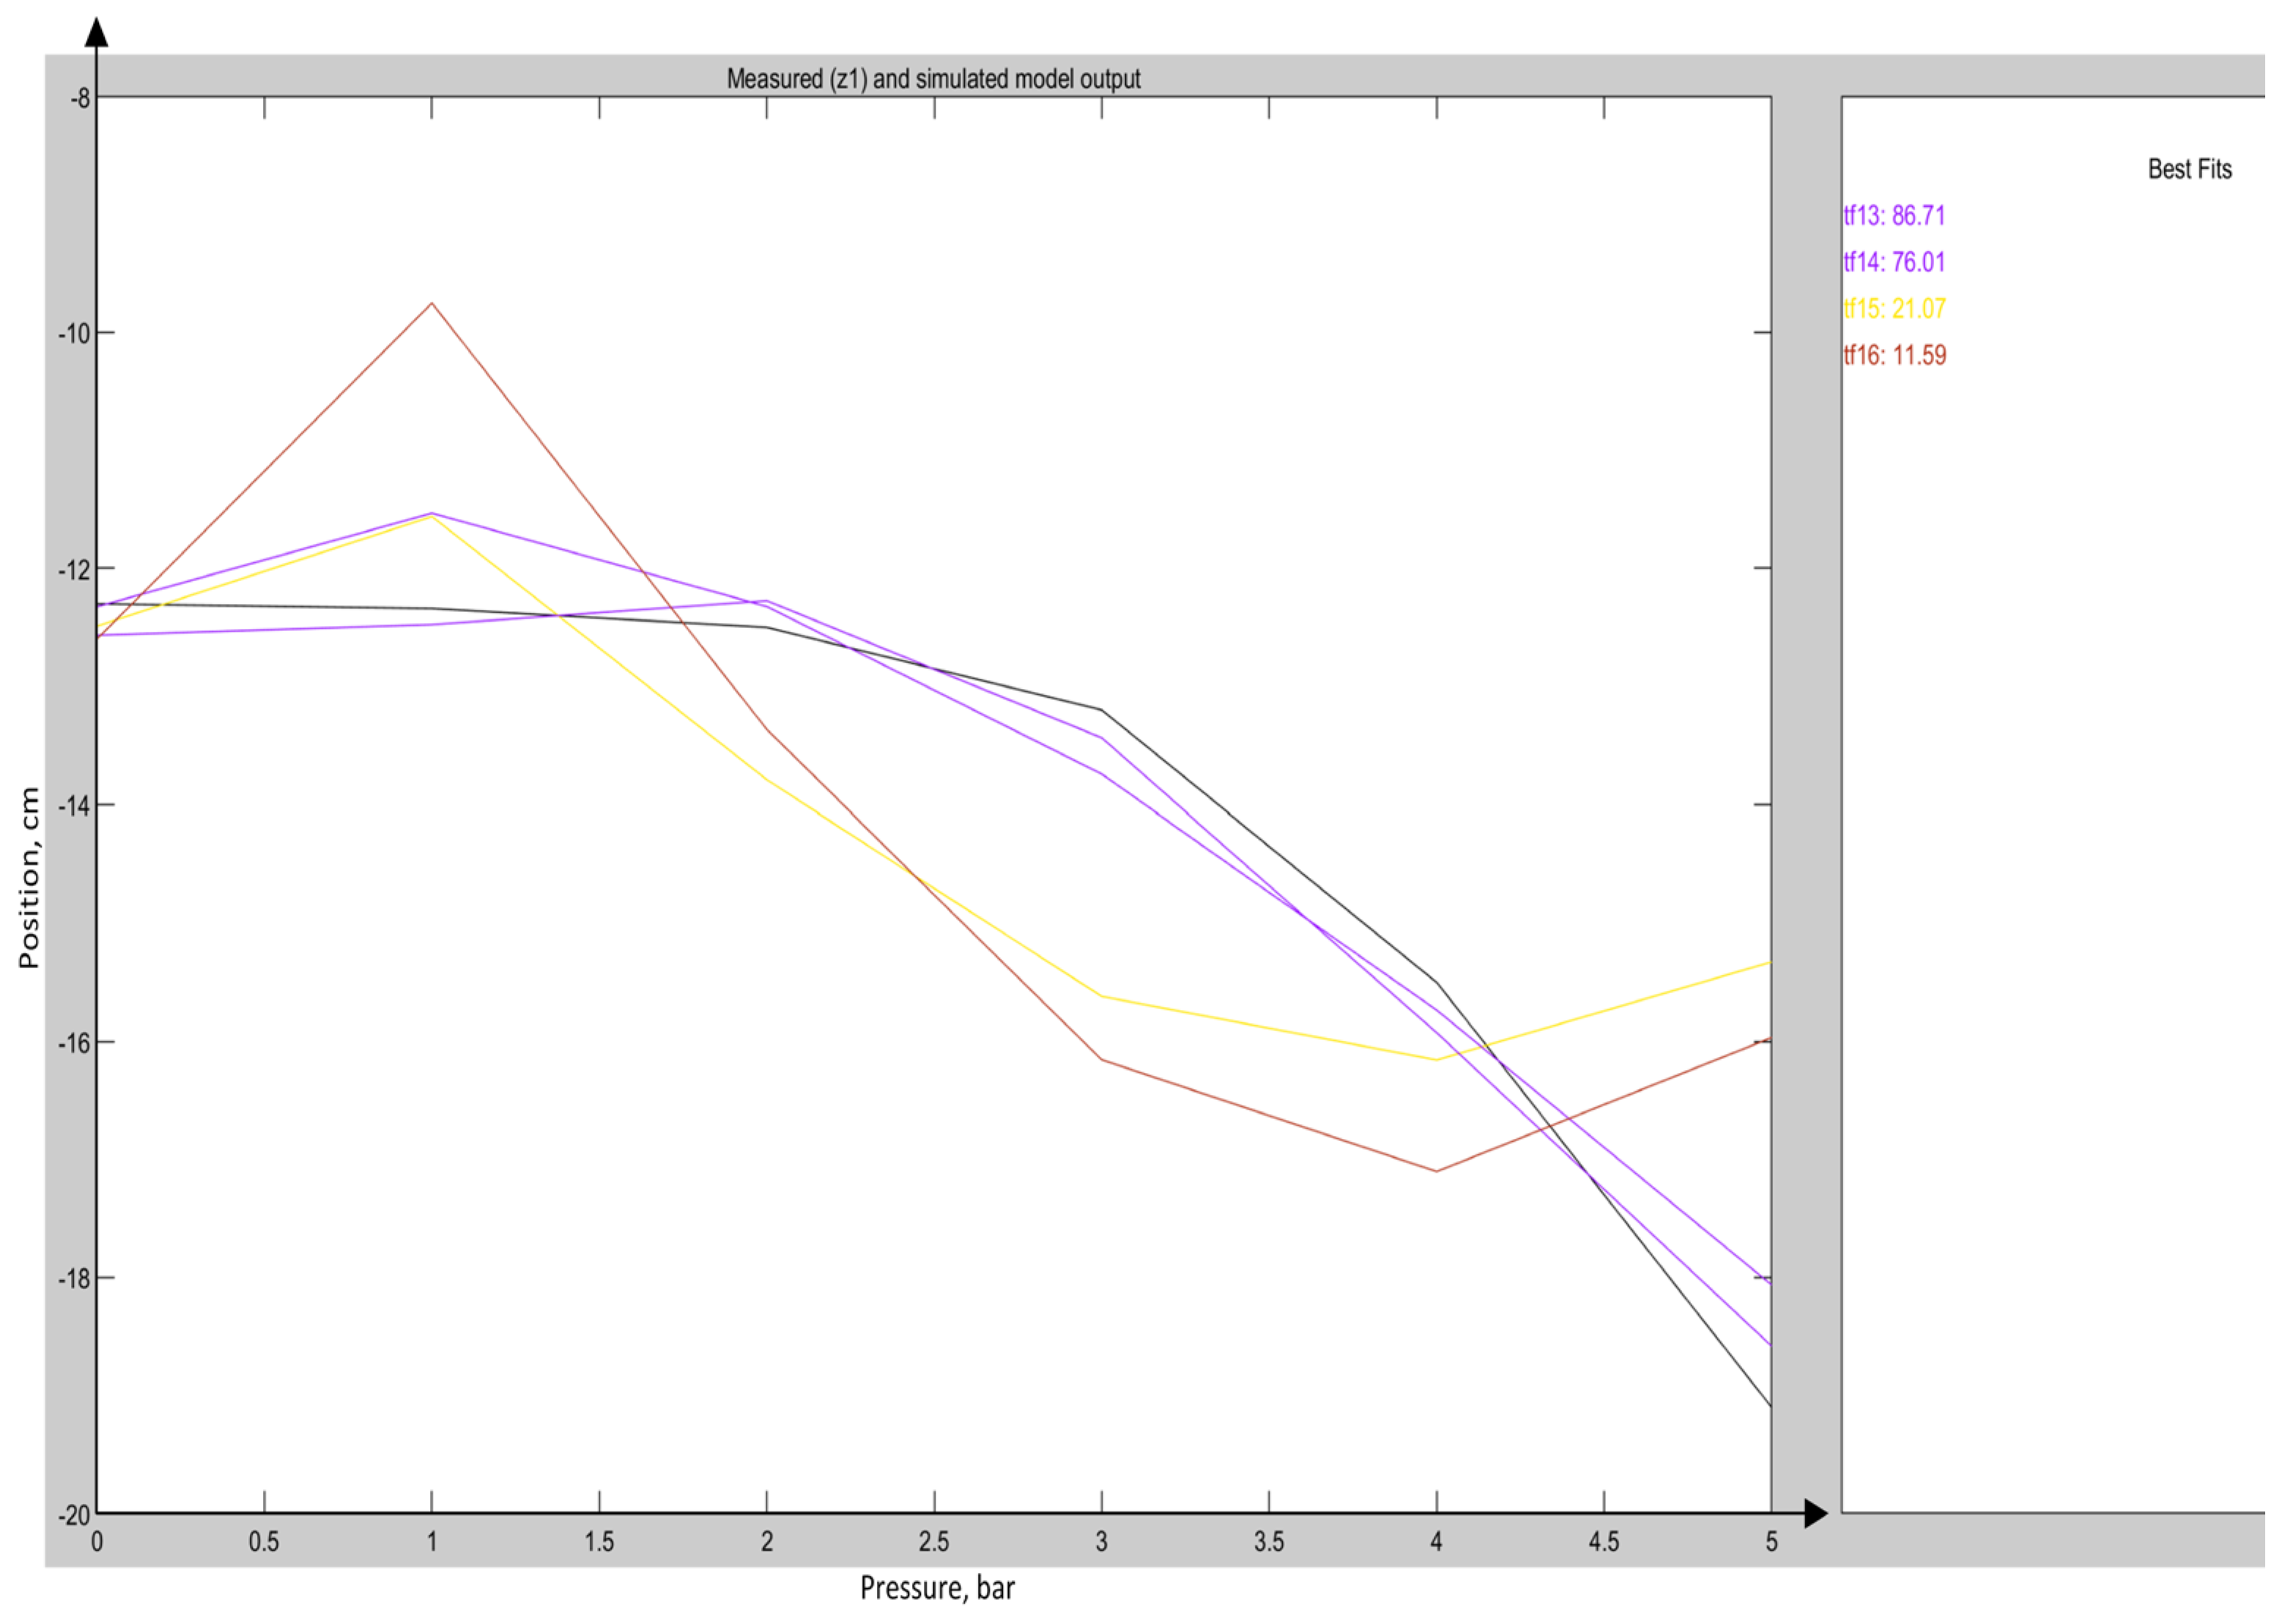Click the plot title Measured (z1) and simulated model output
This screenshot has width=2296, height=1619.
pyautogui.click(x=933, y=79)
